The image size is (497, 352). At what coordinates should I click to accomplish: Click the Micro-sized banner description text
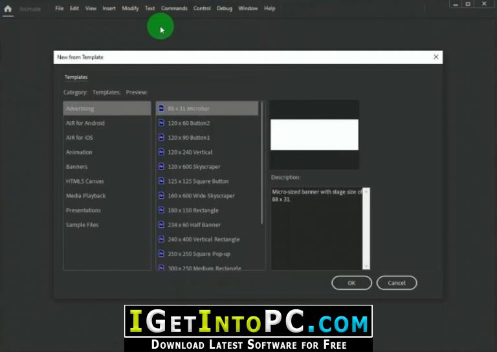[316, 195]
